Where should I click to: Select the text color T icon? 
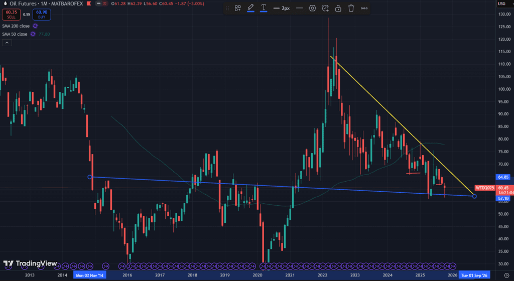click(x=264, y=9)
